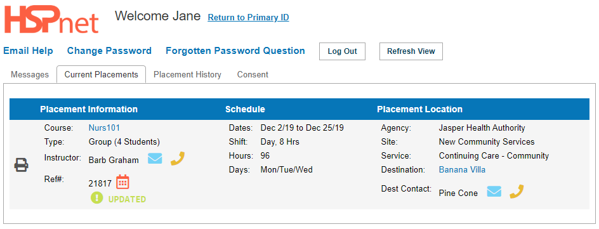This screenshot has height=229, width=599.
Task: Select the Current Placements tab
Action: tap(102, 74)
